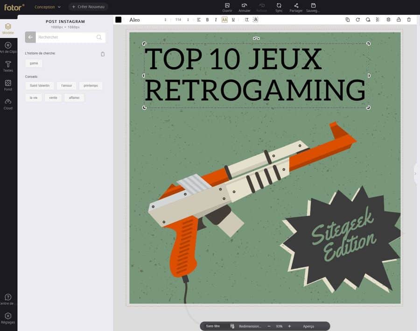
Task: Click the Créer Nouveau button
Action: (88, 7)
